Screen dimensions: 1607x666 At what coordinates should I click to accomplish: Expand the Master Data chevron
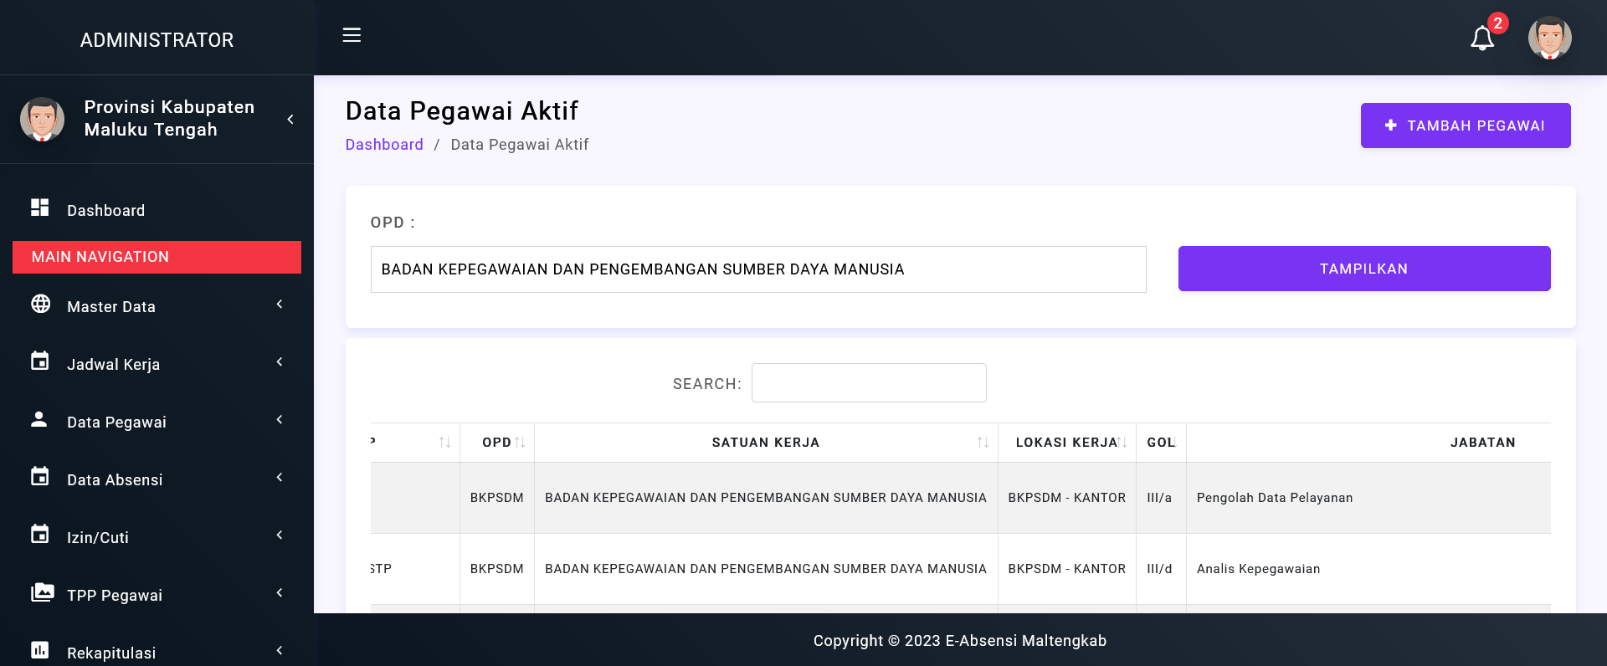(x=280, y=304)
